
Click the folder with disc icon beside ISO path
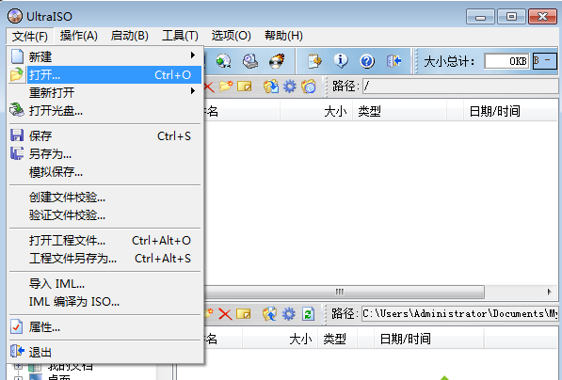[x=308, y=87]
